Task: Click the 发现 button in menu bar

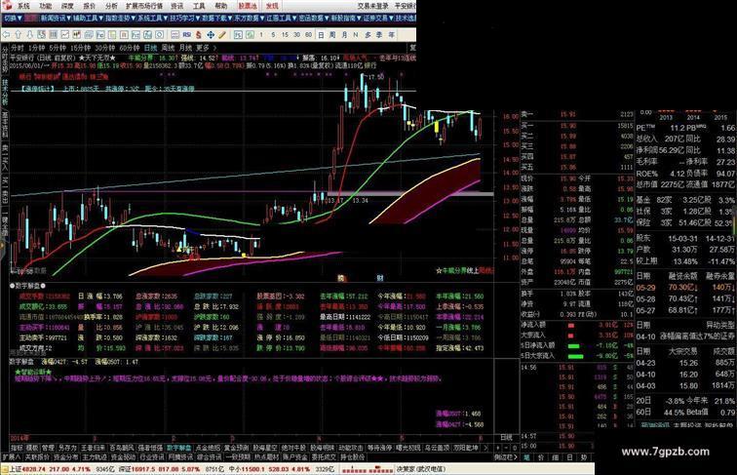Action: 272,6
